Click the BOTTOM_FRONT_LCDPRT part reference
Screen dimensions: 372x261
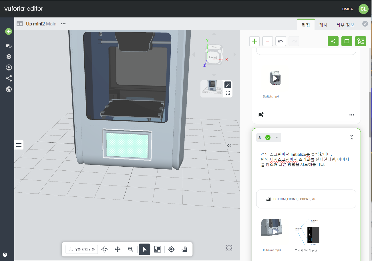pyautogui.click(x=295, y=199)
